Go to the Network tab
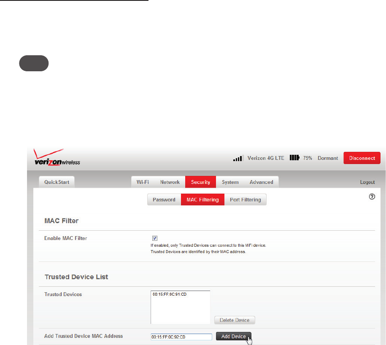This screenshot has height=345, width=386. [170, 182]
